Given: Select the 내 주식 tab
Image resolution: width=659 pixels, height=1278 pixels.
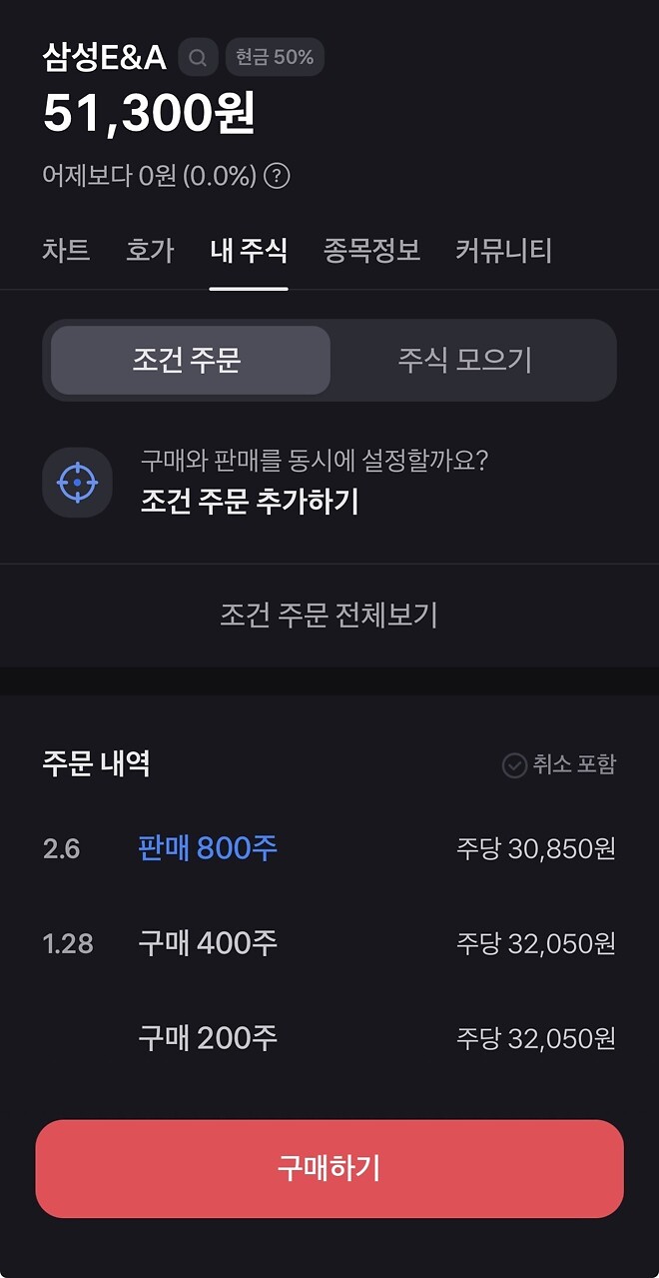Looking at the screenshot, I should tap(249, 252).
